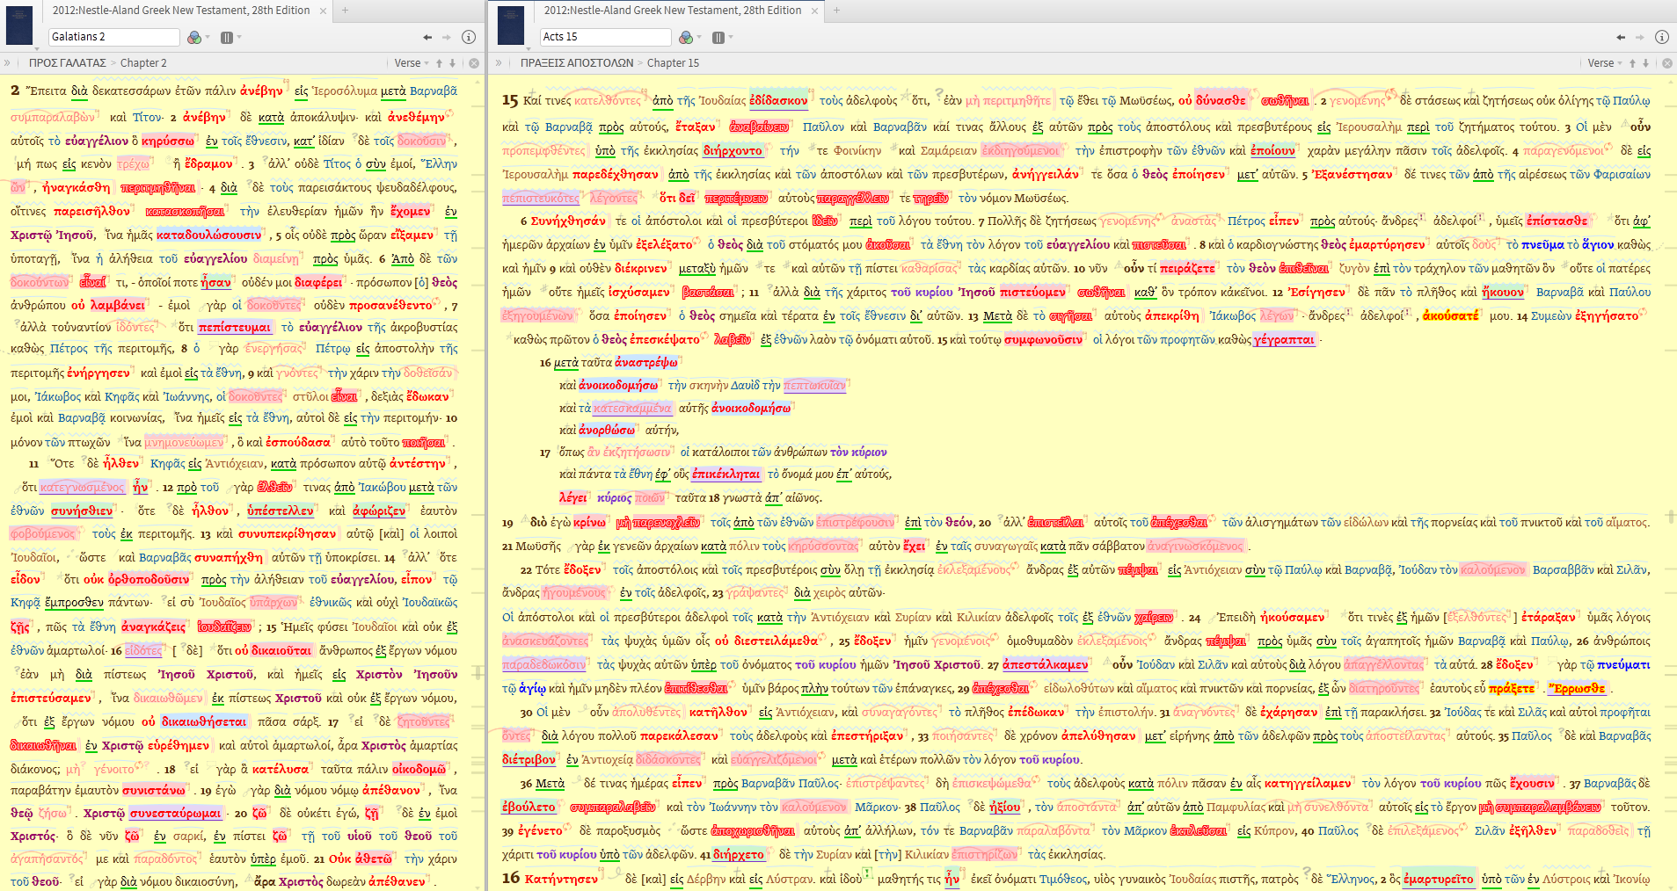
Task: Select the right Nestle-Aland 28th Edition tab
Action: pos(672,11)
